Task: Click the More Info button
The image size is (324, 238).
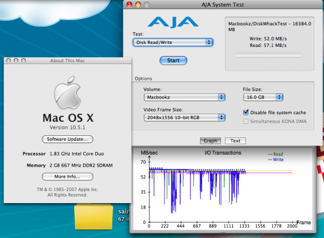Action: coord(67,176)
